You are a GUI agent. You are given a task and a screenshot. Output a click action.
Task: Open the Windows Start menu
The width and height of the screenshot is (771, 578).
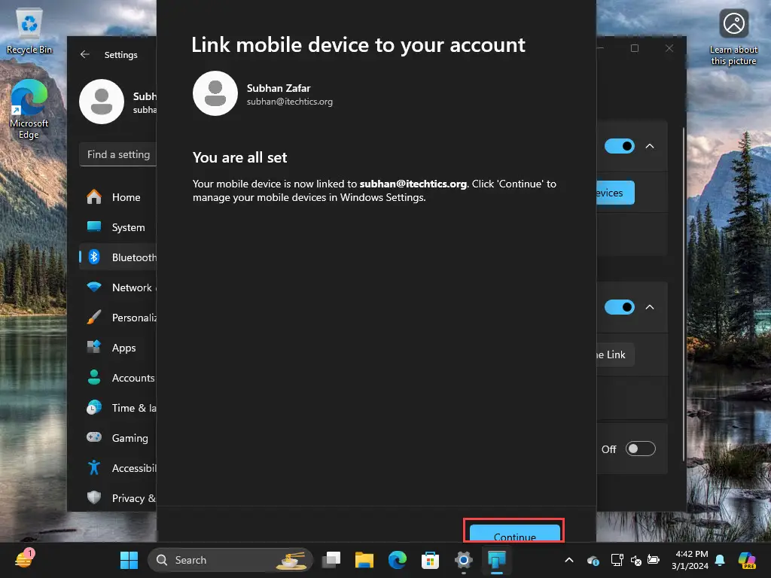[x=129, y=560]
